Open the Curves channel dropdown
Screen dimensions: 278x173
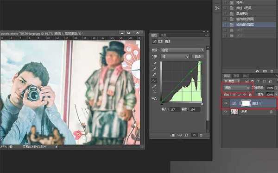click(175, 57)
